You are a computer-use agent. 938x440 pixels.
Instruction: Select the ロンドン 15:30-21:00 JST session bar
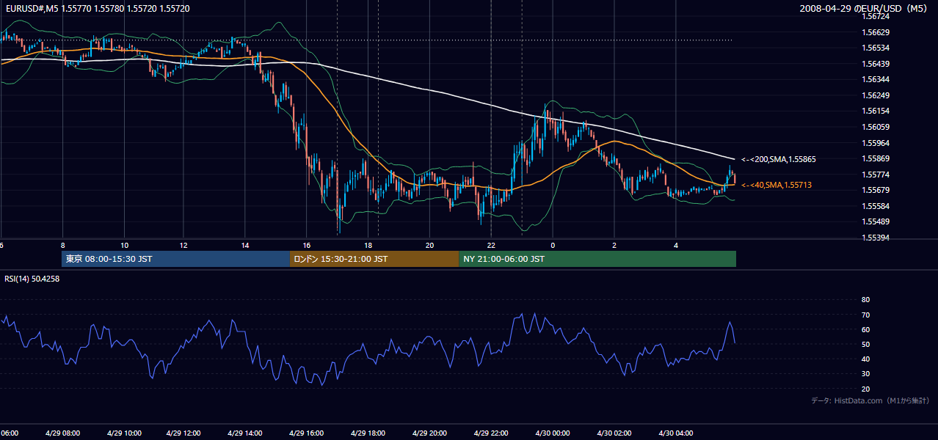coord(374,259)
